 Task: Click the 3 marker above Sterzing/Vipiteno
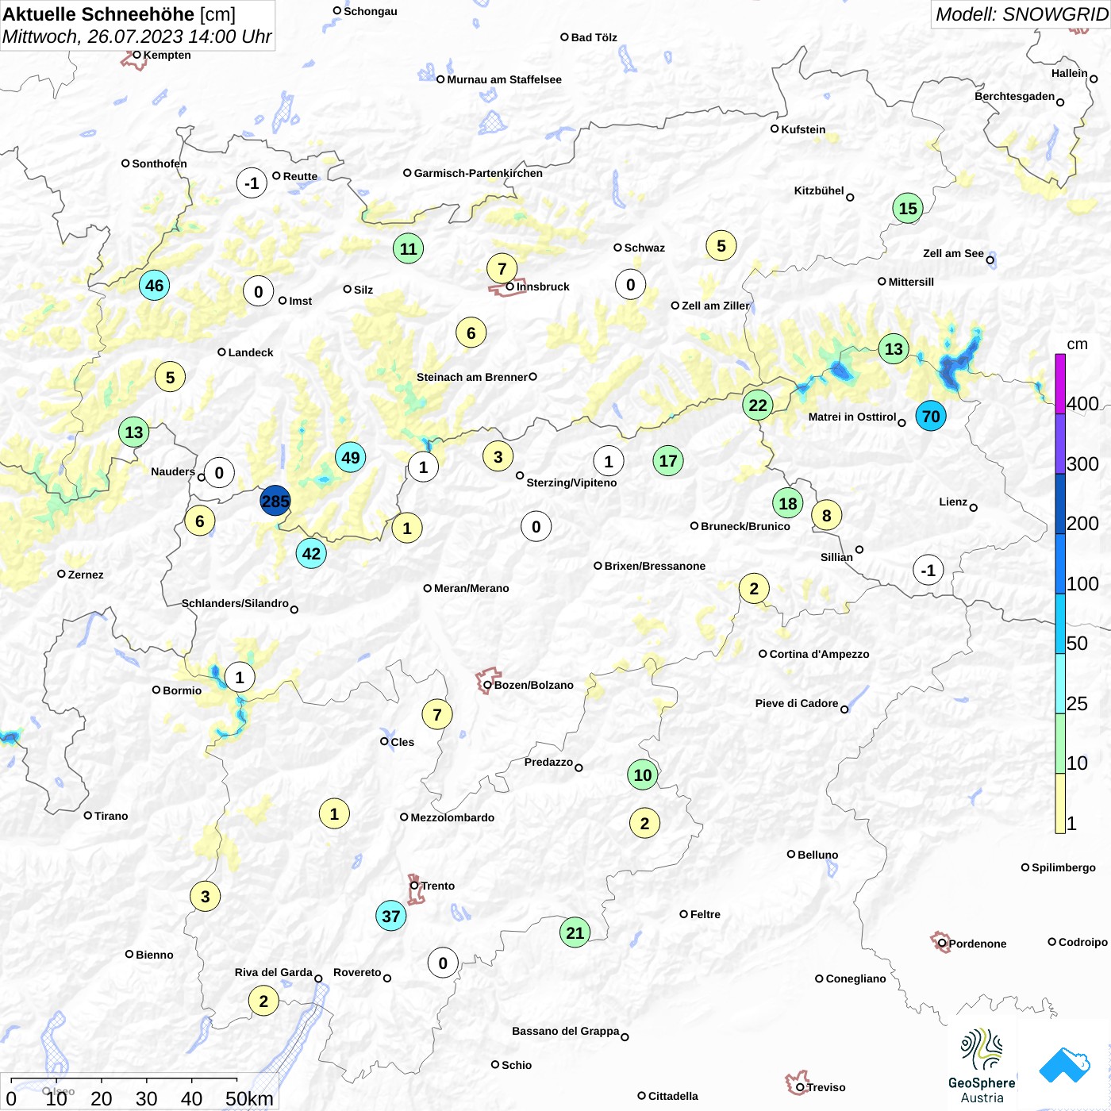[498, 456]
